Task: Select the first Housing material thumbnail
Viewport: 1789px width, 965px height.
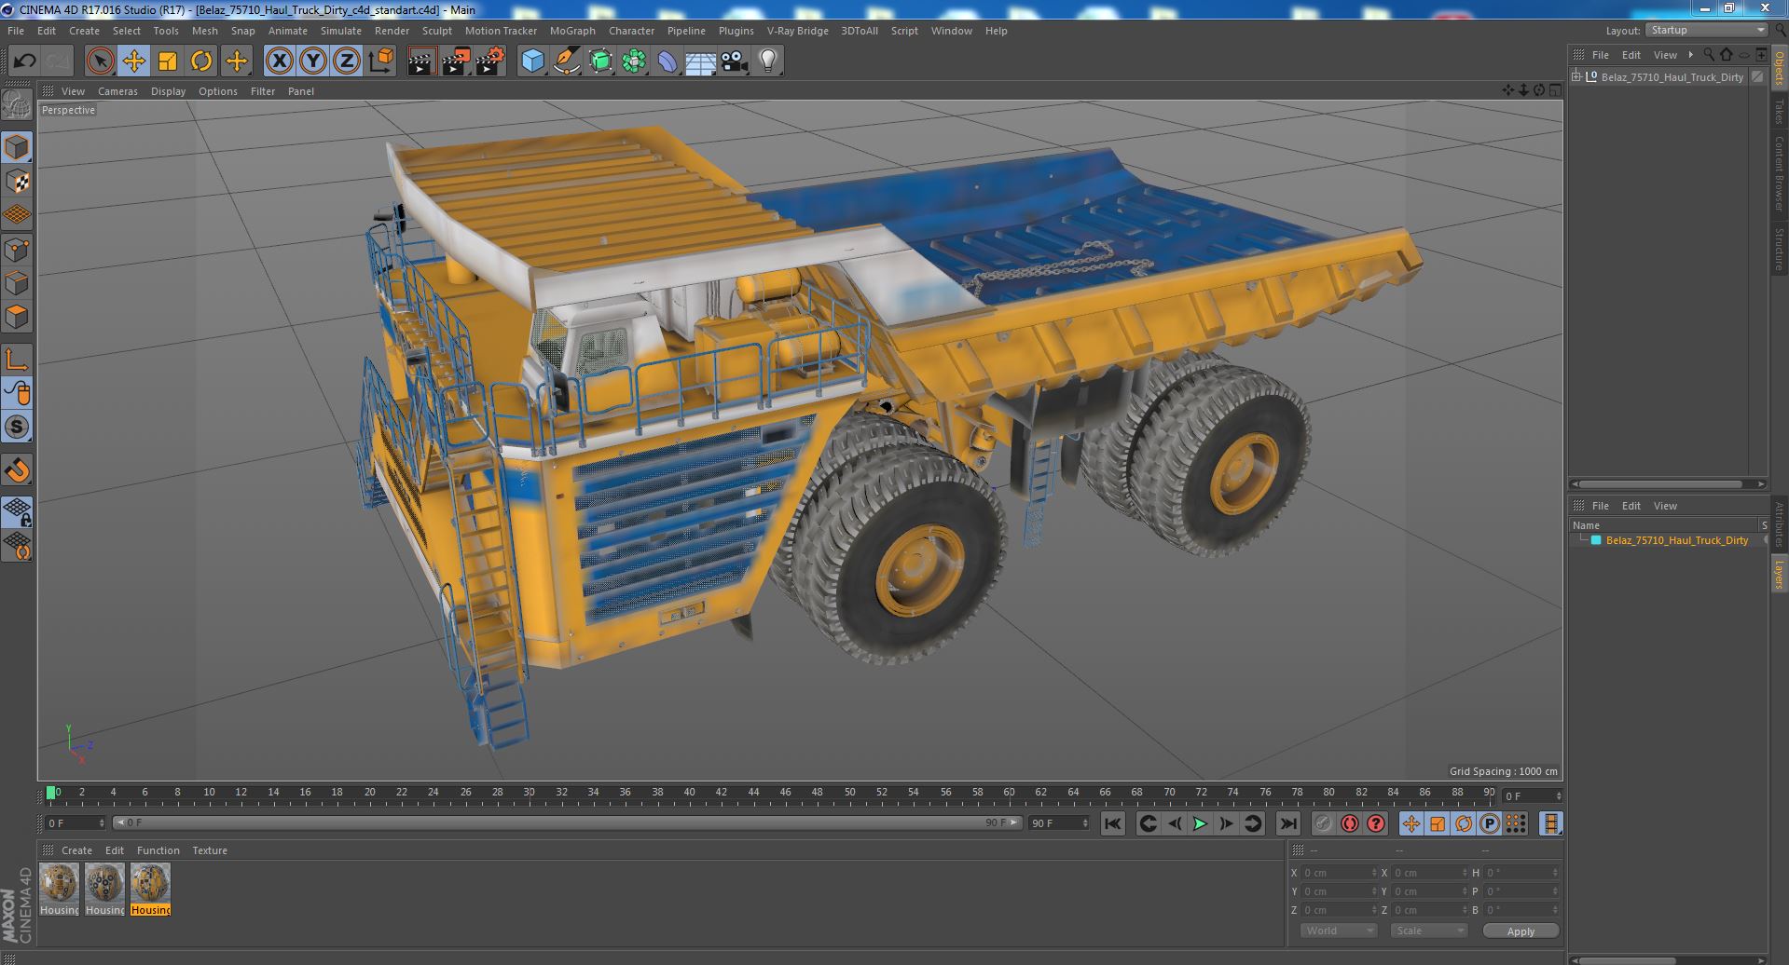Action: click(59, 889)
